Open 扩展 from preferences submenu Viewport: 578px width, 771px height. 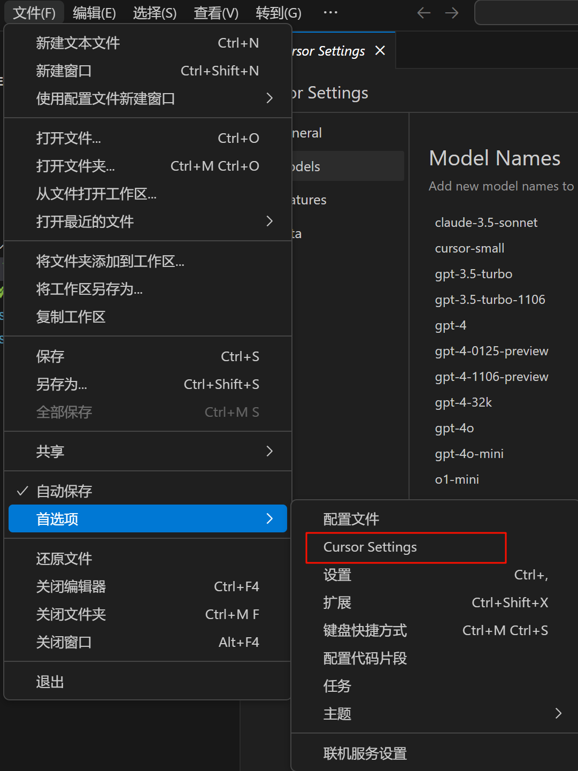(x=436, y=602)
